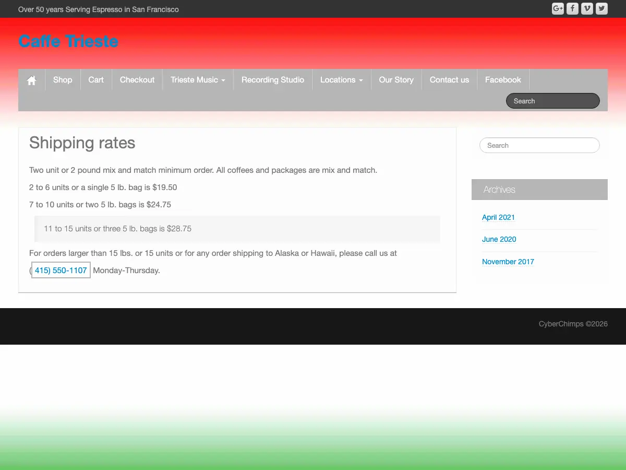Click the 'Two unit or 2 pound' line
This screenshot has height=470, width=626.
pos(203,170)
